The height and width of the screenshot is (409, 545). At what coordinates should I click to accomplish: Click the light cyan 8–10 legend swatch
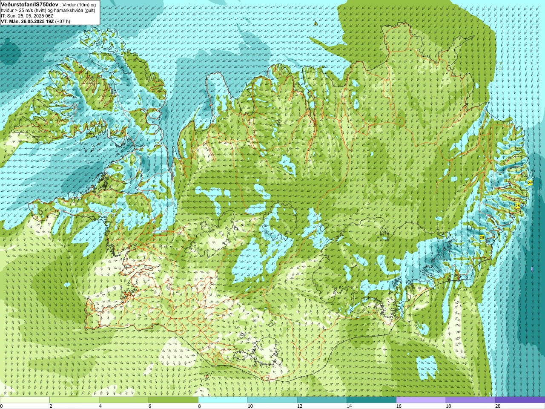[x=223, y=400]
